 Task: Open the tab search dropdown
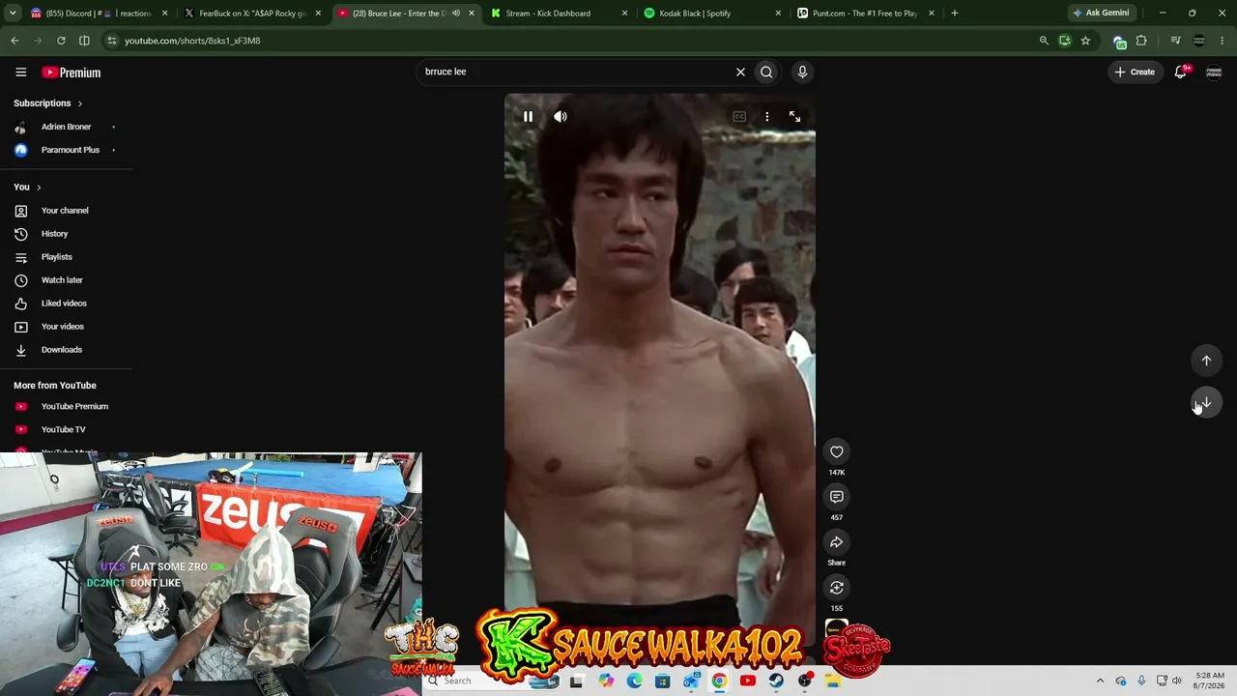13,14
